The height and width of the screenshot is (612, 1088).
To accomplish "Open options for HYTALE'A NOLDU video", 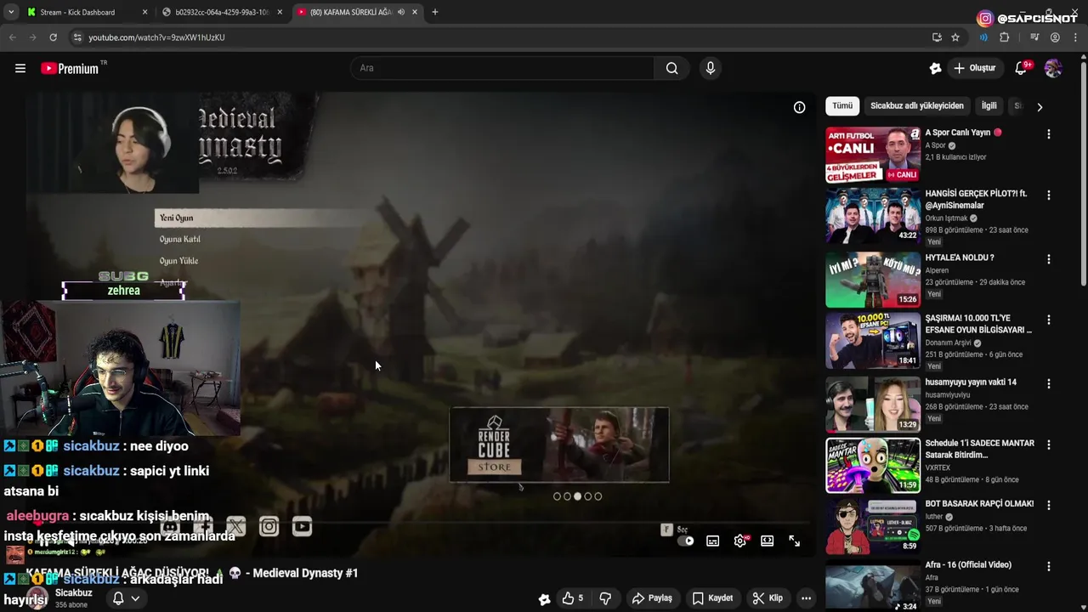I will (x=1048, y=259).
